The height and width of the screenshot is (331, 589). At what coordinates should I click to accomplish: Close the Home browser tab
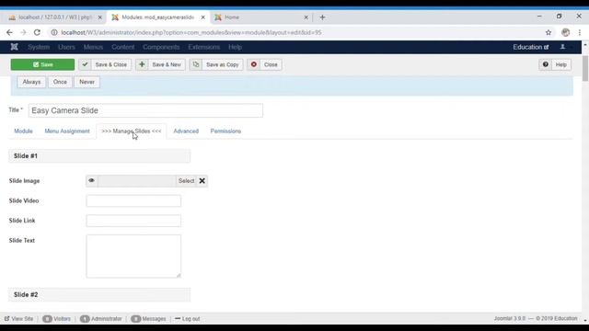306,17
